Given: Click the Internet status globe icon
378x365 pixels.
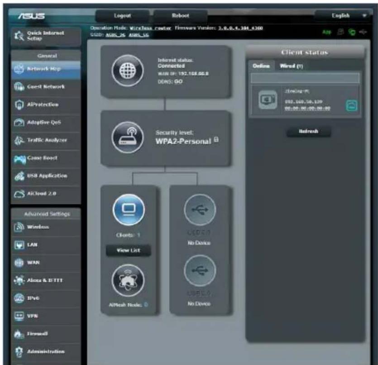Looking at the screenshot, I should pos(128,71).
